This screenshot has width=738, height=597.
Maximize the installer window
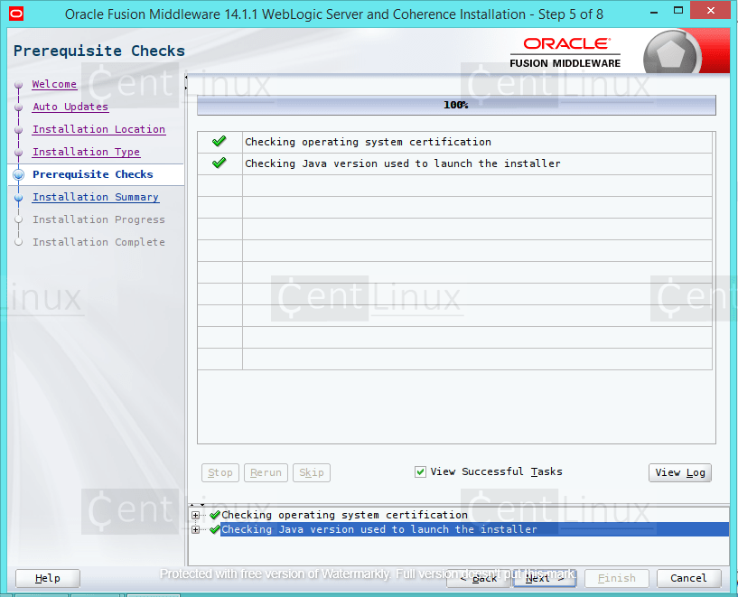(678, 10)
